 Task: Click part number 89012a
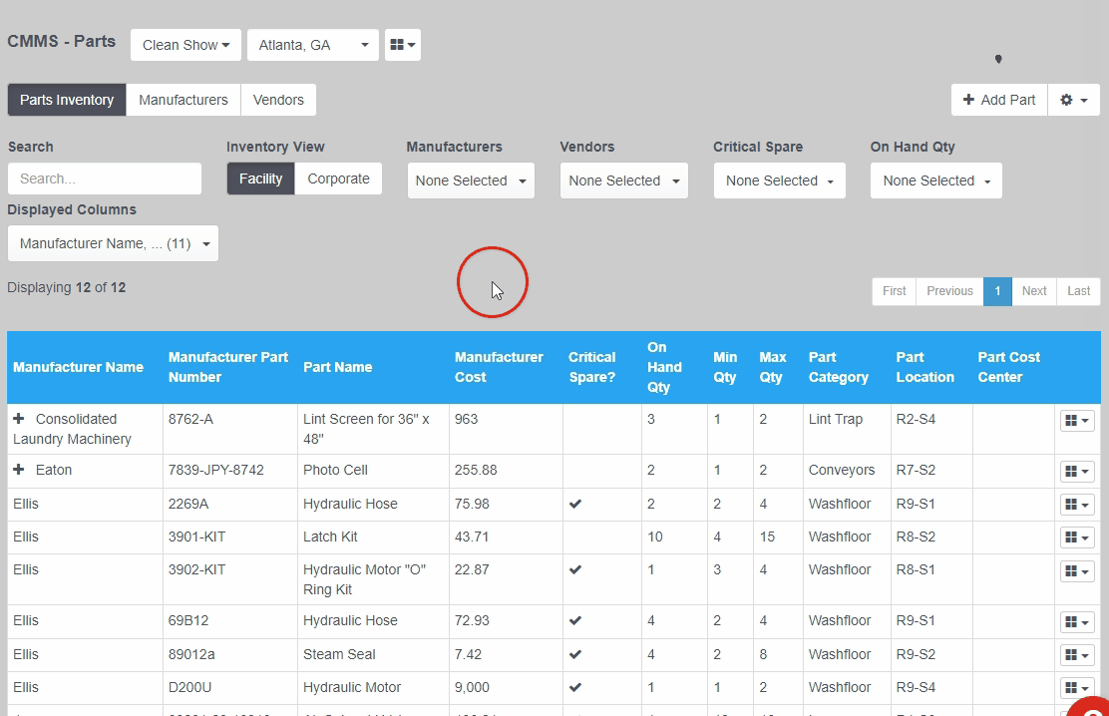(191, 654)
